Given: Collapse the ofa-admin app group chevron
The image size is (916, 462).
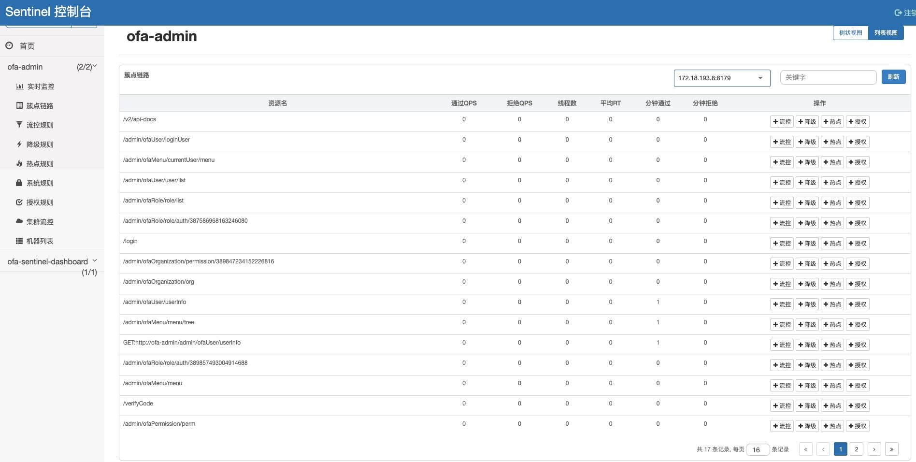Looking at the screenshot, I should pyautogui.click(x=95, y=66).
